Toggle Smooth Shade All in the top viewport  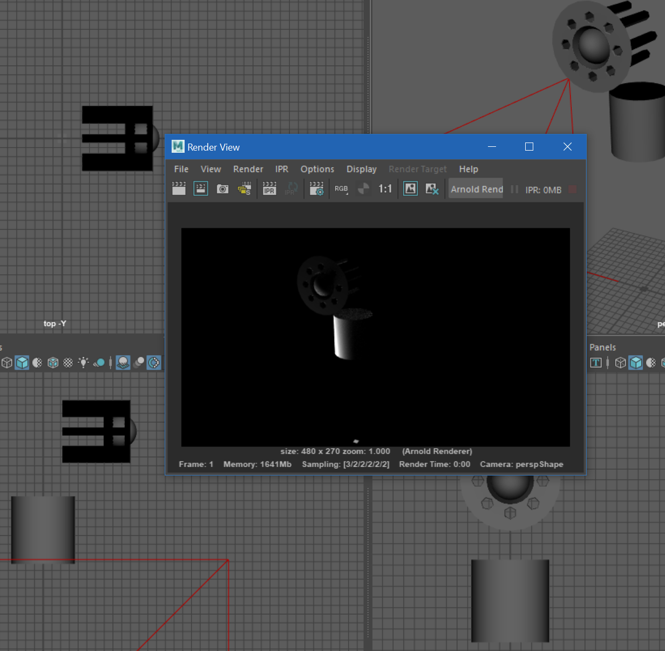coord(22,363)
